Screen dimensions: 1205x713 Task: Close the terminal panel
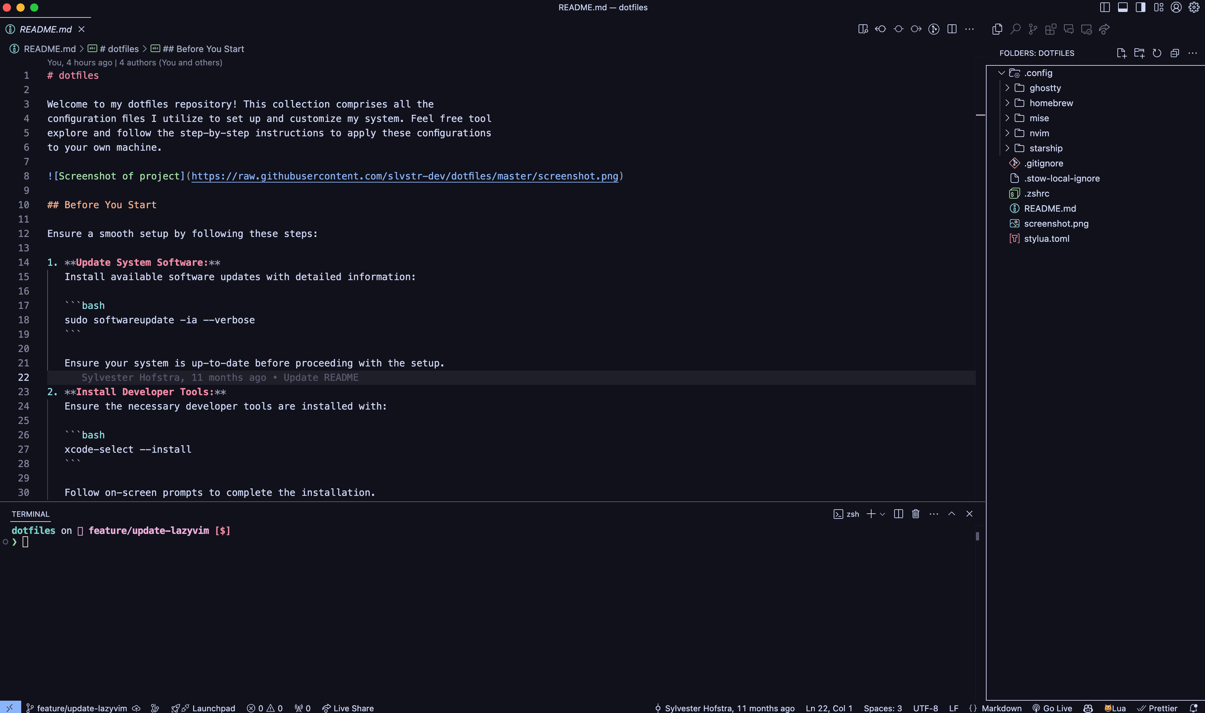pyautogui.click(x=970, y=514)
